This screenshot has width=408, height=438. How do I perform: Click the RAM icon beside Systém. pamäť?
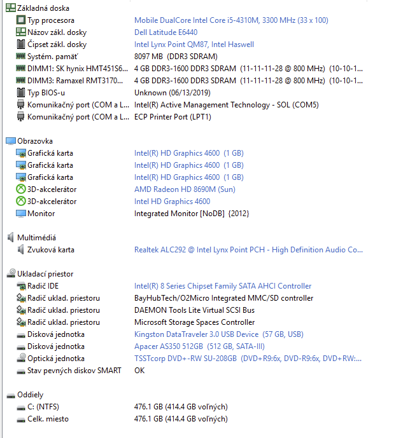click(21, 56)
